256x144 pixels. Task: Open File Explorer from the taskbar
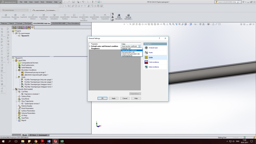(x=23, y=141)
